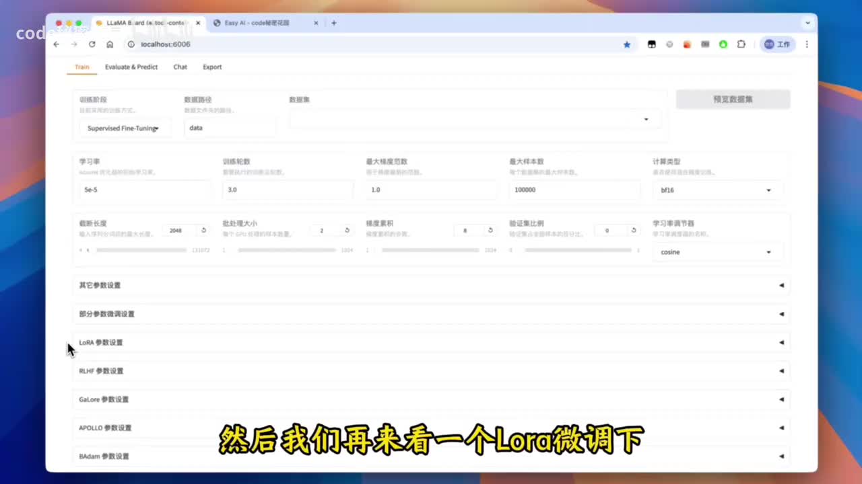The width and height of the screenshot is (862, 484).
Task: Click the 梯度累积 number box
Action: point(469,230)
